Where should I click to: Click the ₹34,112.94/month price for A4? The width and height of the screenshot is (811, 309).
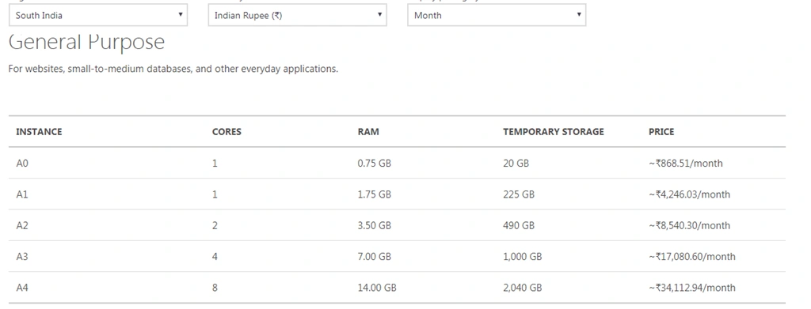click(692, 288)
